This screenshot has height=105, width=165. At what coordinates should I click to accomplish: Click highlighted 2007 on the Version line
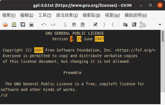[x=99, y=39]
